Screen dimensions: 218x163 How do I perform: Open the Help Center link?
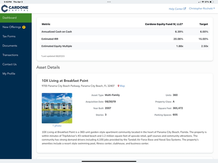[175, 9]
